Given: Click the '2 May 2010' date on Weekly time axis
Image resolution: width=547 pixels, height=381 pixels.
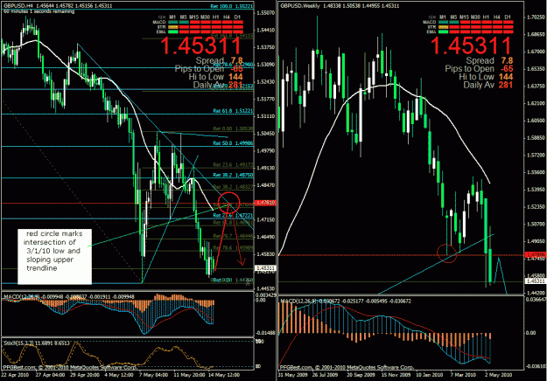Looking at the screenshot, I should click(x=499, y=375).
